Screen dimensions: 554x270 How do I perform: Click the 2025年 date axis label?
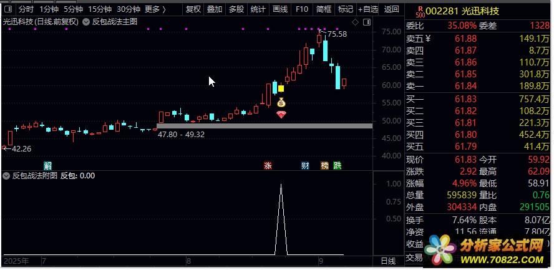[x=16, y=261]
